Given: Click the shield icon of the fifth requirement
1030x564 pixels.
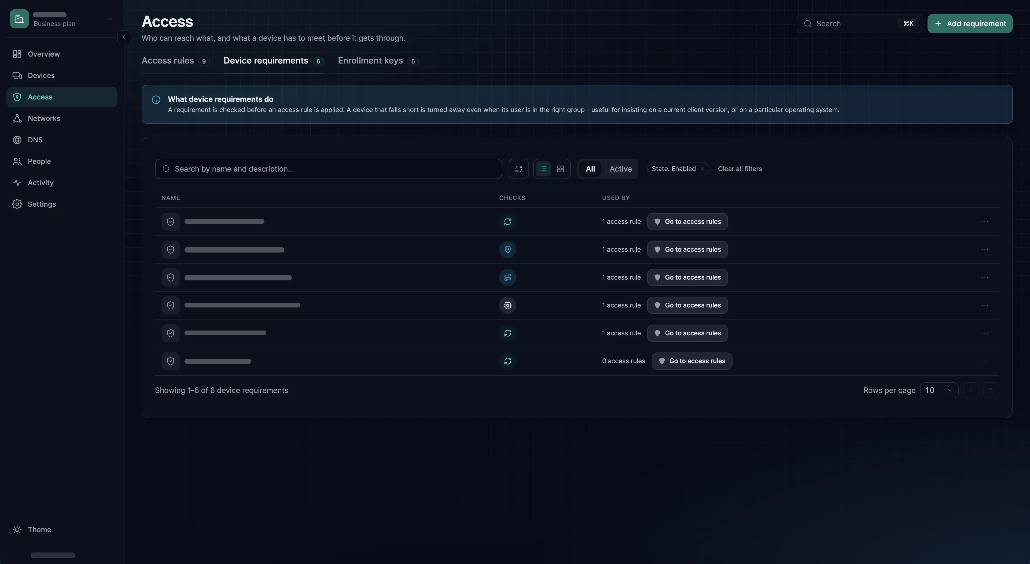Looking at the screenshot, I should (x=170, y=333).
